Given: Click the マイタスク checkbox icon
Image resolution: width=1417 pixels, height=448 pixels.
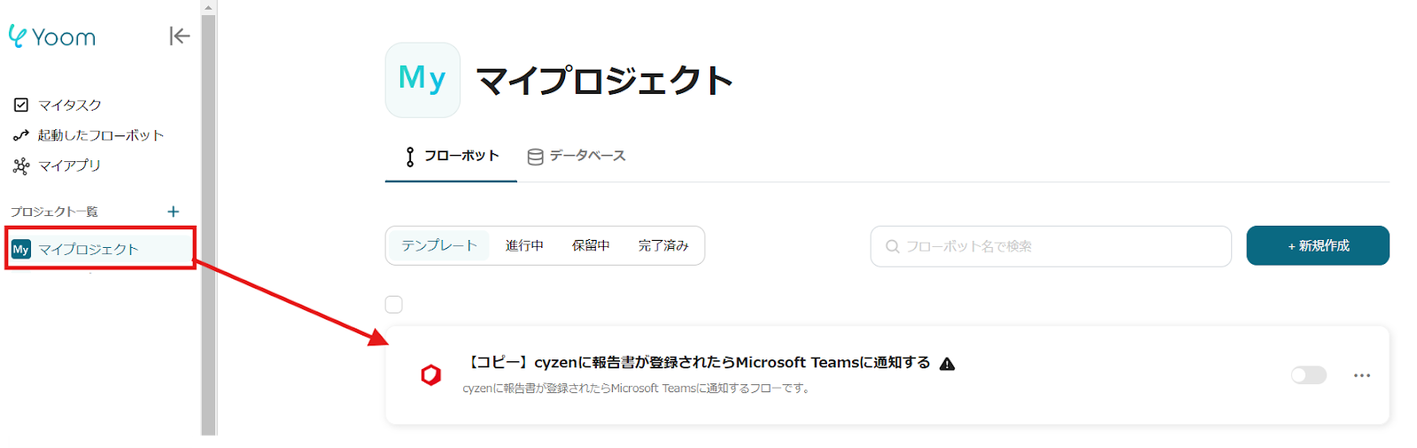Looking at the screenshot, I should pos(21,104).
